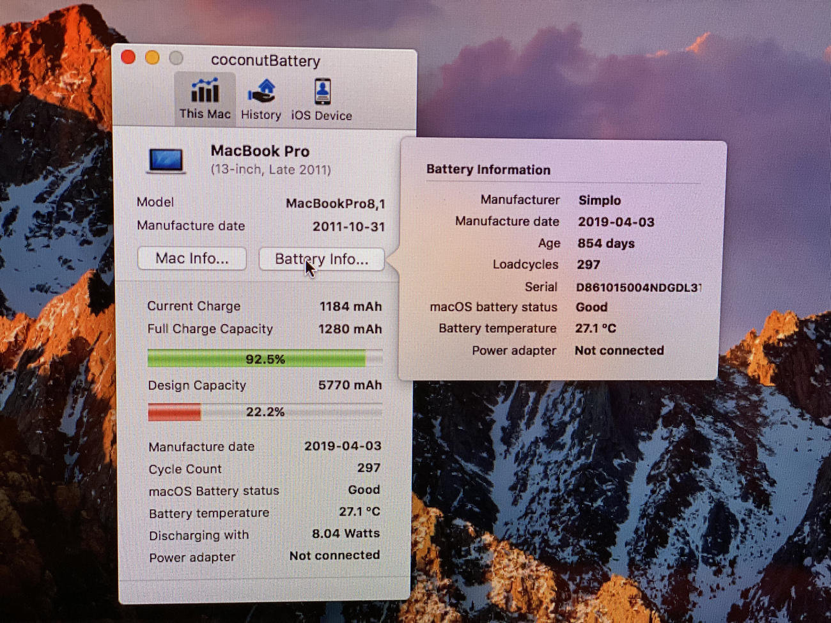This screenshot has height=623, width=831.
Task: Close the coconutBattery window with red button
Action: (x=128, y=58)
